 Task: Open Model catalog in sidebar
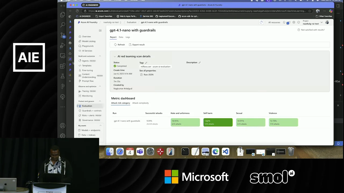(x=87, y=41)
